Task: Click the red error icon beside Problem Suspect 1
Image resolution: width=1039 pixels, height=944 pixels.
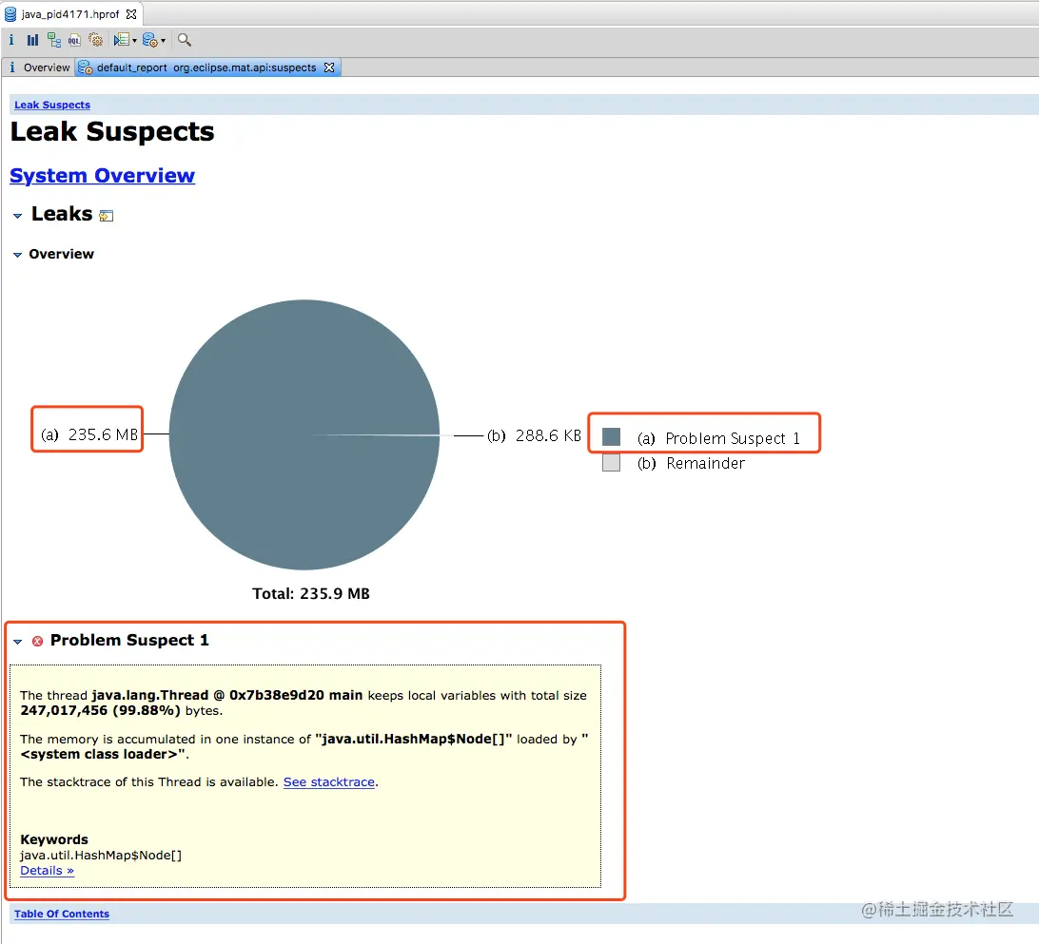Action: click(37, 641)
